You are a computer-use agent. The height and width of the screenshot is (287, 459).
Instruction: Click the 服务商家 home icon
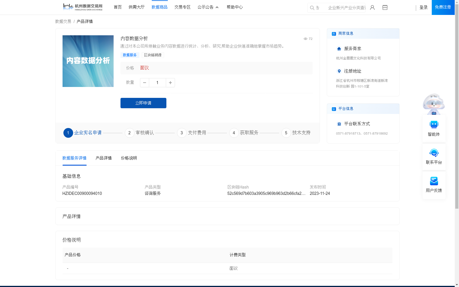pos(339,49)
